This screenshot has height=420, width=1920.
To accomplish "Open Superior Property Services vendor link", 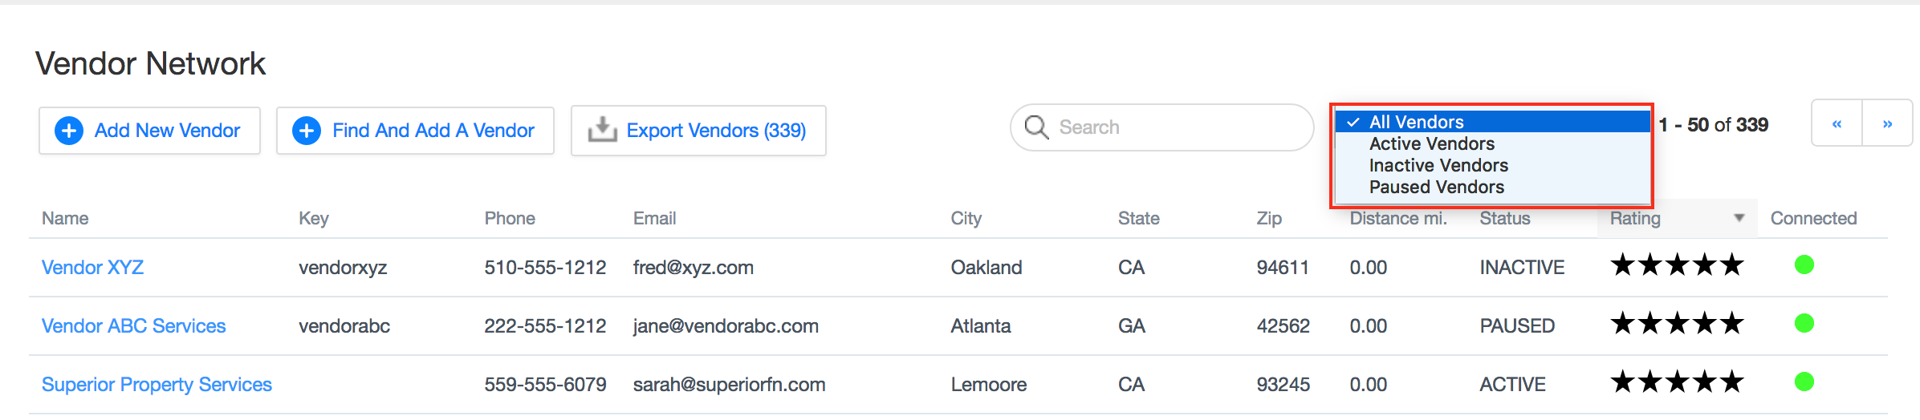I will [x=157, y=385].
